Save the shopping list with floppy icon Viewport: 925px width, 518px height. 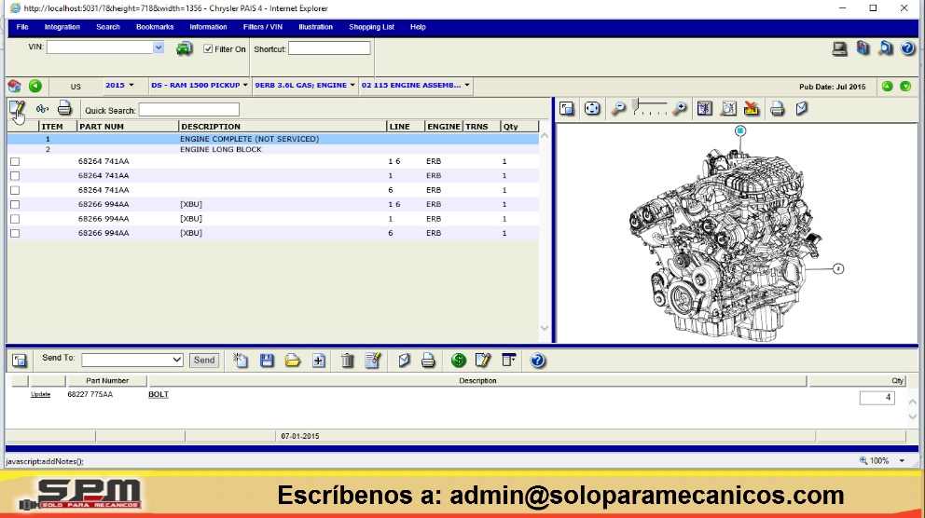pos(267,360)
